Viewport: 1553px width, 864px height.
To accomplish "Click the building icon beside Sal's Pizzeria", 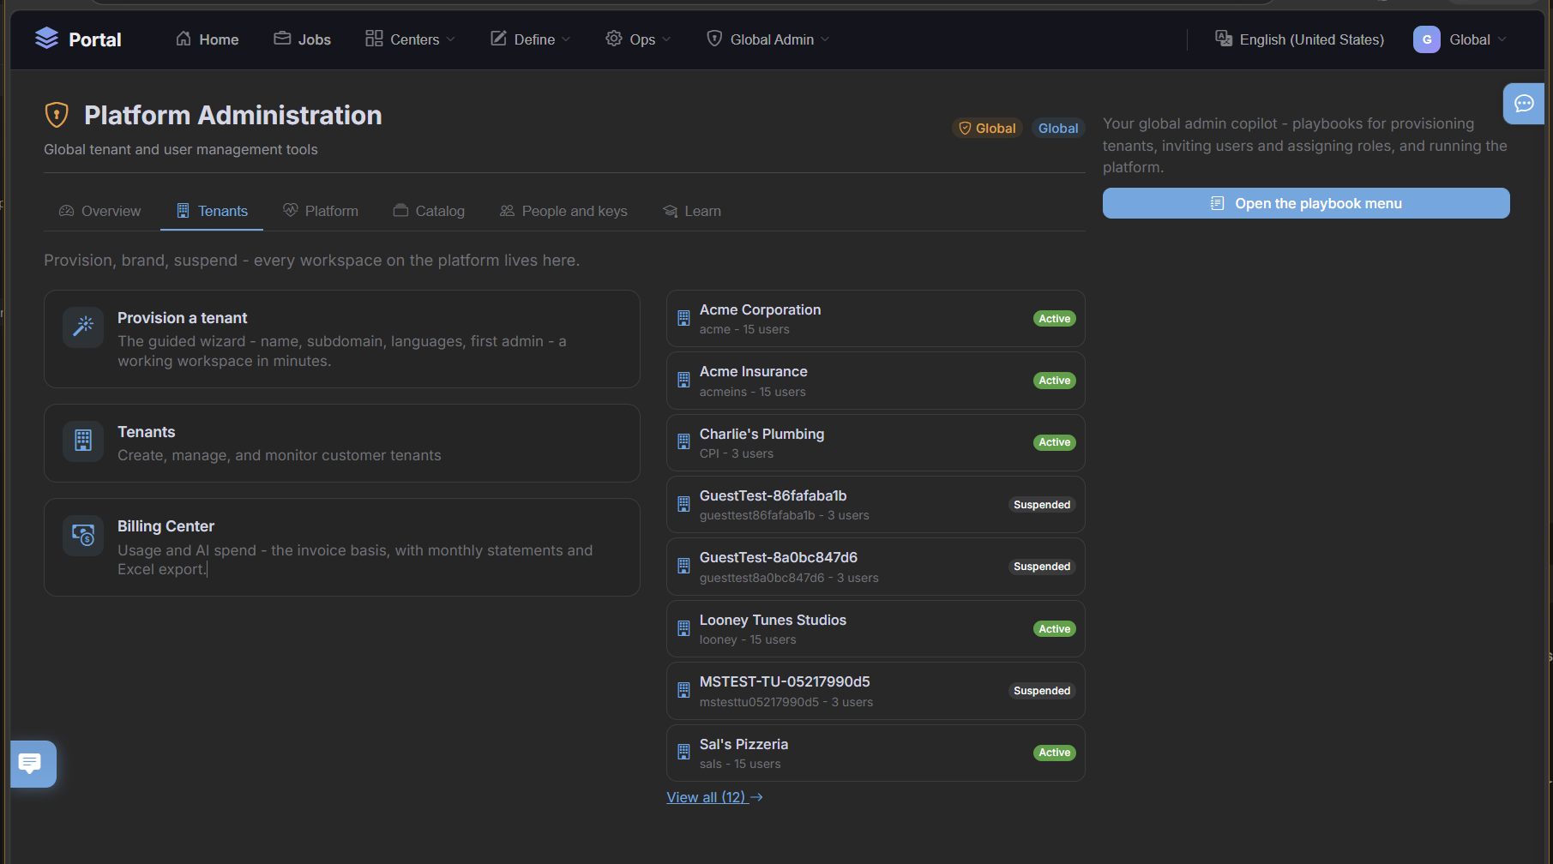I will [683, 752].
